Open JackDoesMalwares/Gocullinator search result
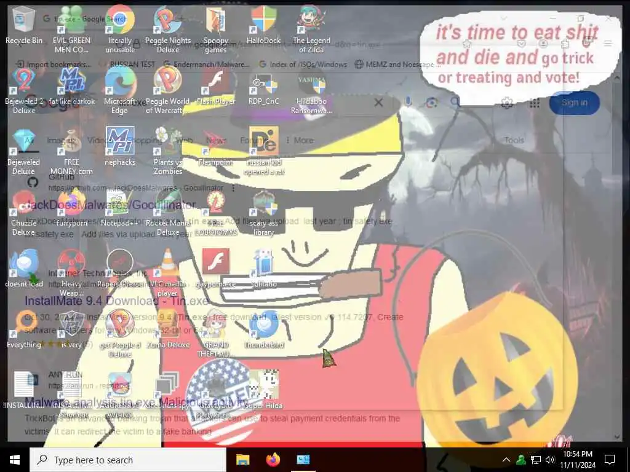630x472 pixels. point(111,205)
